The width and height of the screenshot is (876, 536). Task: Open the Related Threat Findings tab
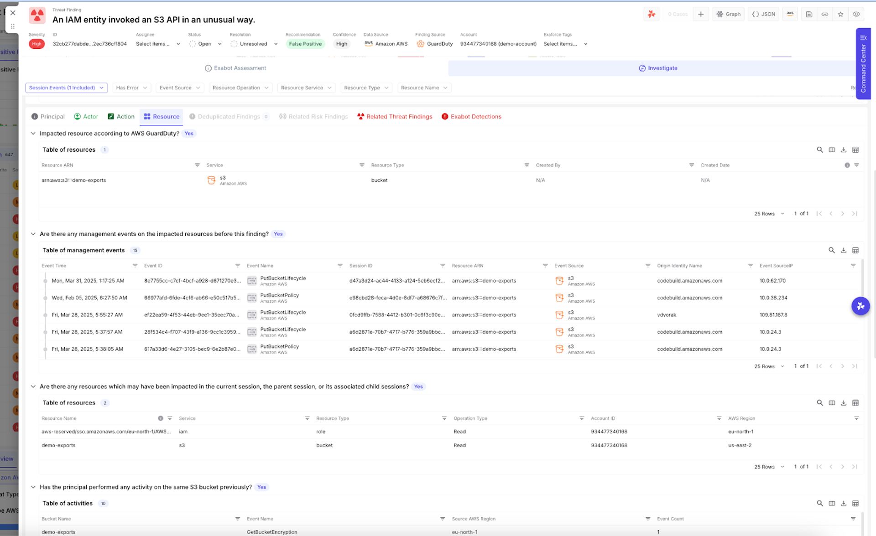(395, 117)
